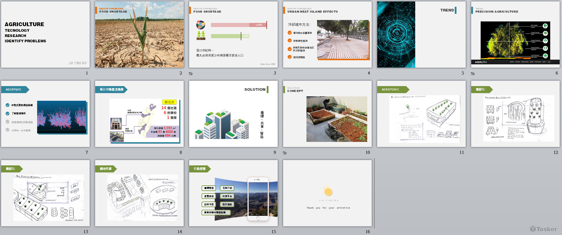The width and height of the screenshot is (562, 235).
Task: Select the Trend slide with cyan graphic
Action: point(421,35)
